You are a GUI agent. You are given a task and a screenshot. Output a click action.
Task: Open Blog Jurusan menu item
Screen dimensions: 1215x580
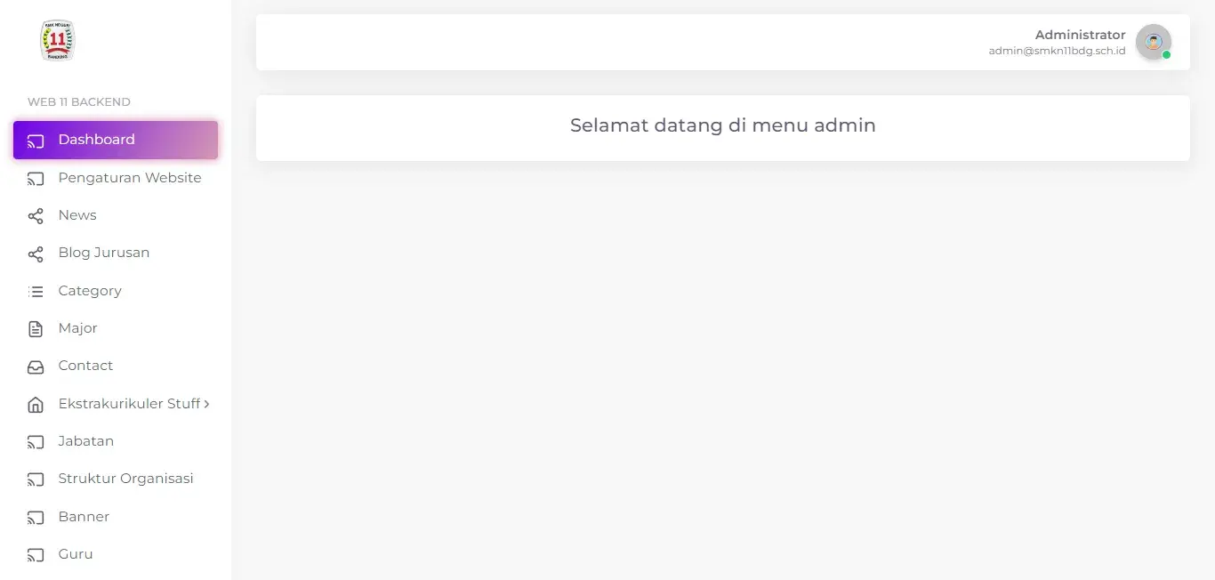[116, 253]
